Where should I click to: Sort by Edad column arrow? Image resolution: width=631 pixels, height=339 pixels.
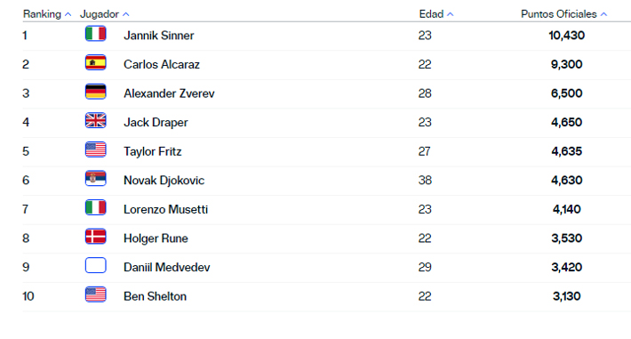[451, 14]
